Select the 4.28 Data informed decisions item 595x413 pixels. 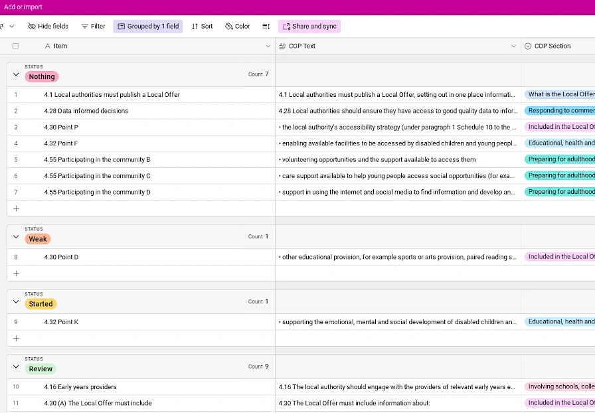[86, 111]
